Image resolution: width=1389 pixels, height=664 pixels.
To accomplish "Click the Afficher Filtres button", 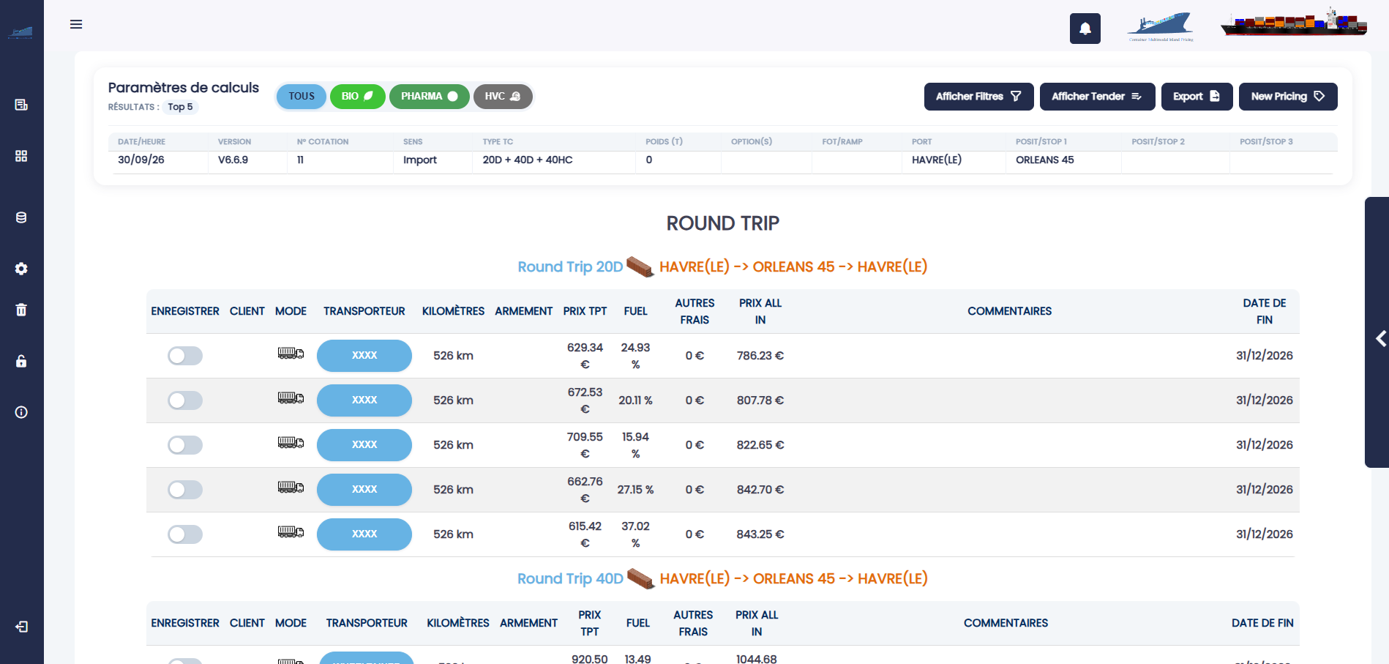I will (x=978, y=97).
